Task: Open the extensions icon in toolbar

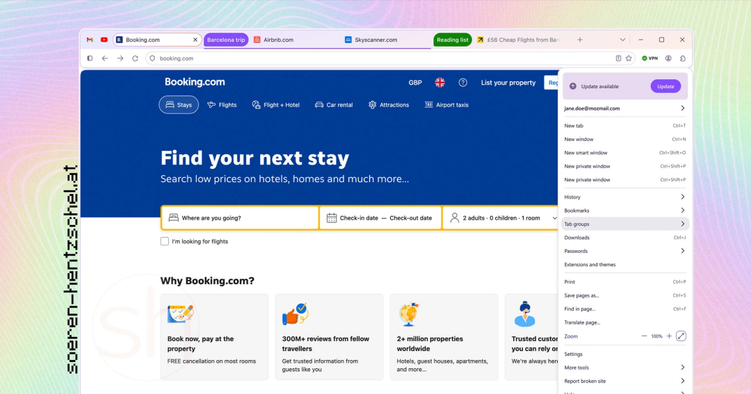Action: point(683,58)
